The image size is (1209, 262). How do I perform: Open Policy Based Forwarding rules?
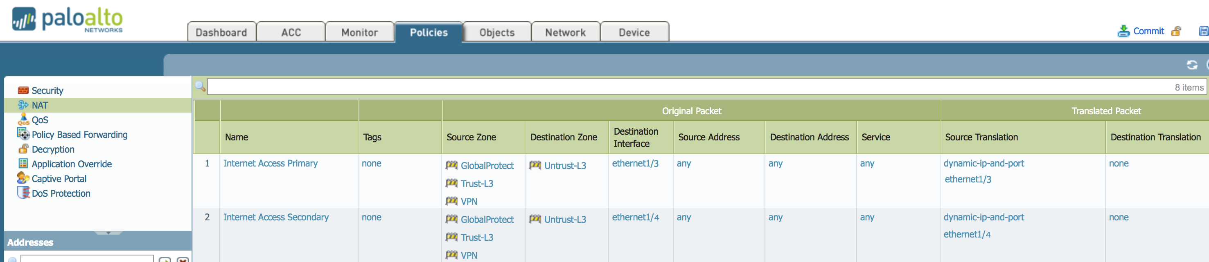point(79,135)
